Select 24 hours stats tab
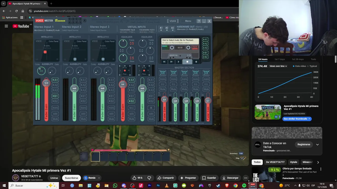337x189 pixels. (263, 59)
